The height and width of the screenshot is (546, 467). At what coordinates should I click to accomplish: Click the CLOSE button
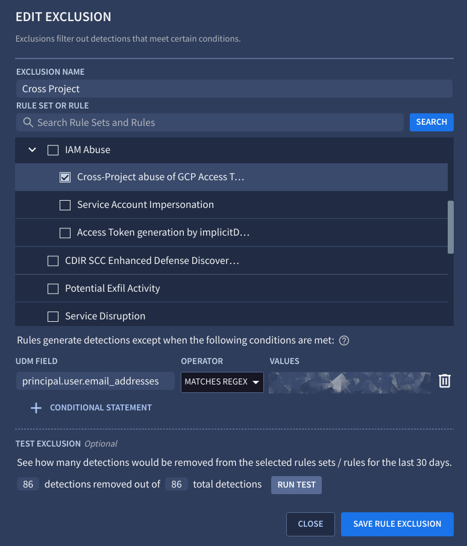[310, 524]
